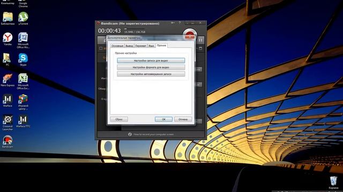Image resolution: width=343 pixels, height=192 pixels.
Task: Pause the Bandicam recording
Action: coord(200,41)
